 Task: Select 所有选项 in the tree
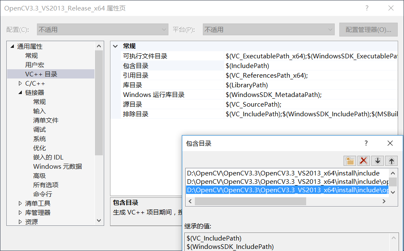pos(46,185)
